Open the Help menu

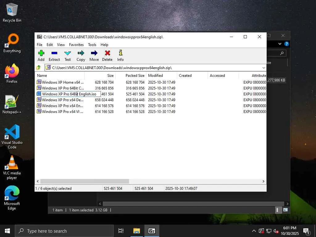pyautogui.click(x=104, y=44)
